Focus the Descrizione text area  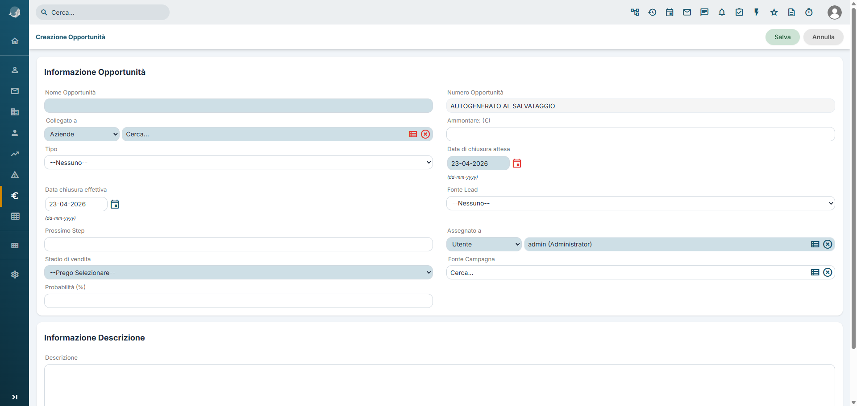point(439,385)
